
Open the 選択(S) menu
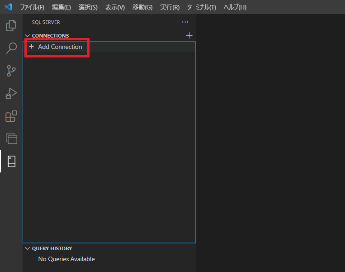pyautogui.click(x=88, y=7)
